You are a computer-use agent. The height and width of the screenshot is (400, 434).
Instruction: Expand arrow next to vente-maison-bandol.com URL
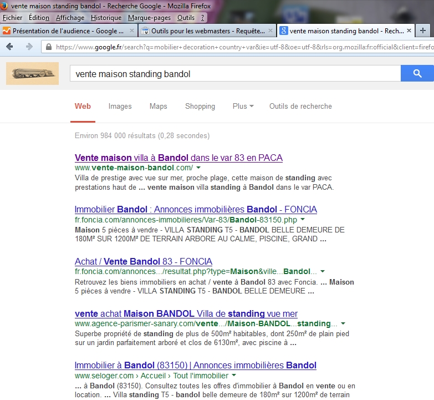click(x=198, y=168)
